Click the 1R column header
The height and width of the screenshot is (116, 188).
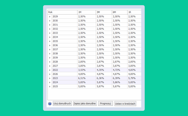134,12
